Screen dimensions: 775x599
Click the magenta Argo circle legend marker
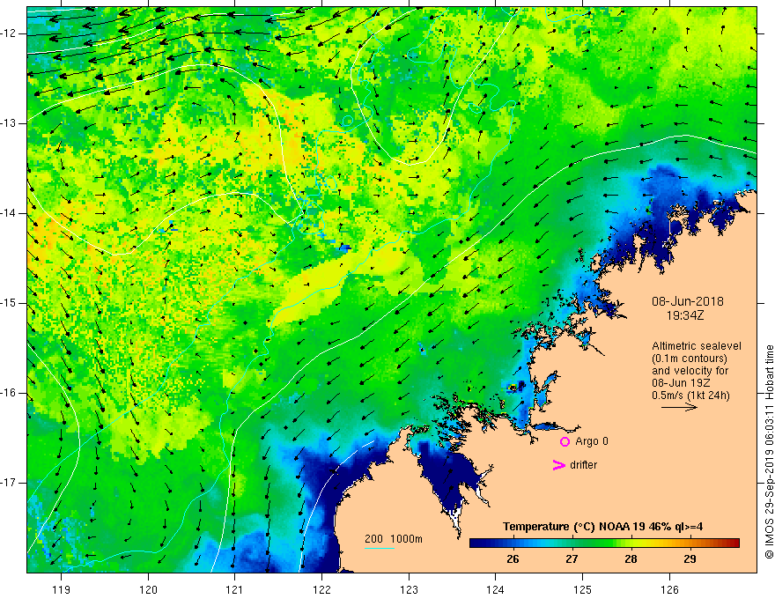565,441
